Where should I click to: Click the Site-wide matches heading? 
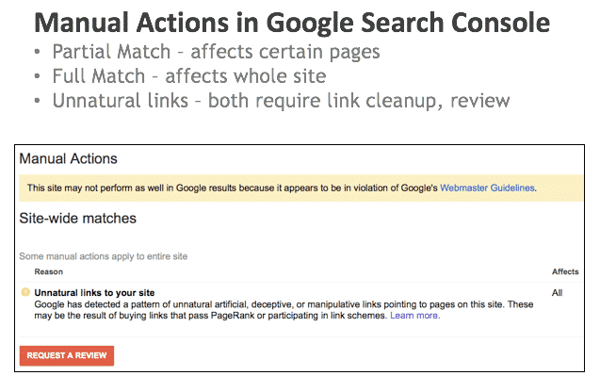77,219
